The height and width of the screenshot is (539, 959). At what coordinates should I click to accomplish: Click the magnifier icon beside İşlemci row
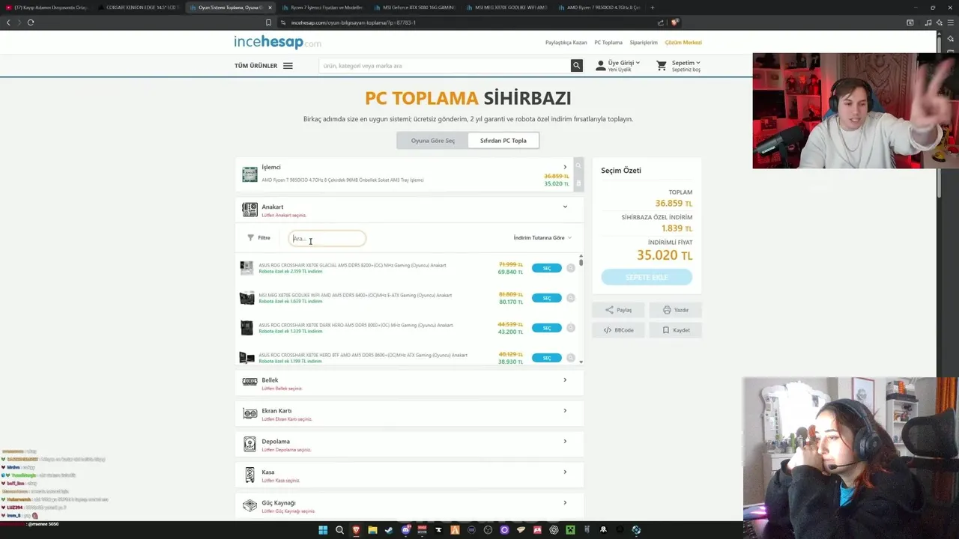[x=578, y=165]
